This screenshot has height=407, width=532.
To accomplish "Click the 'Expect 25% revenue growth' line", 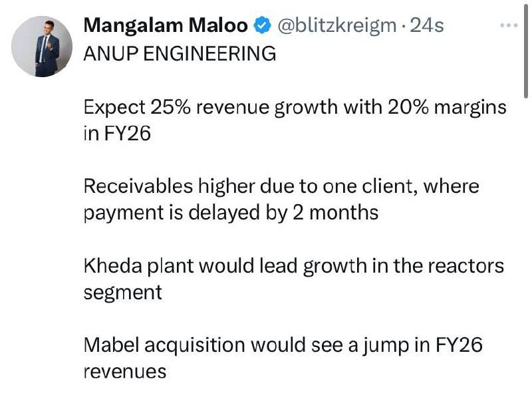I will 295,108.
